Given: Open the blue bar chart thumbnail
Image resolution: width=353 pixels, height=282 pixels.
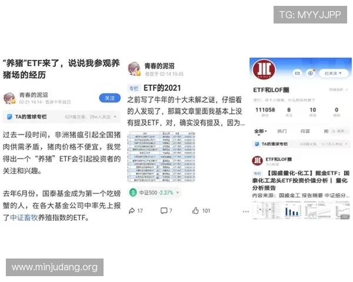Looking at the screenshot, I should (293, 210).
